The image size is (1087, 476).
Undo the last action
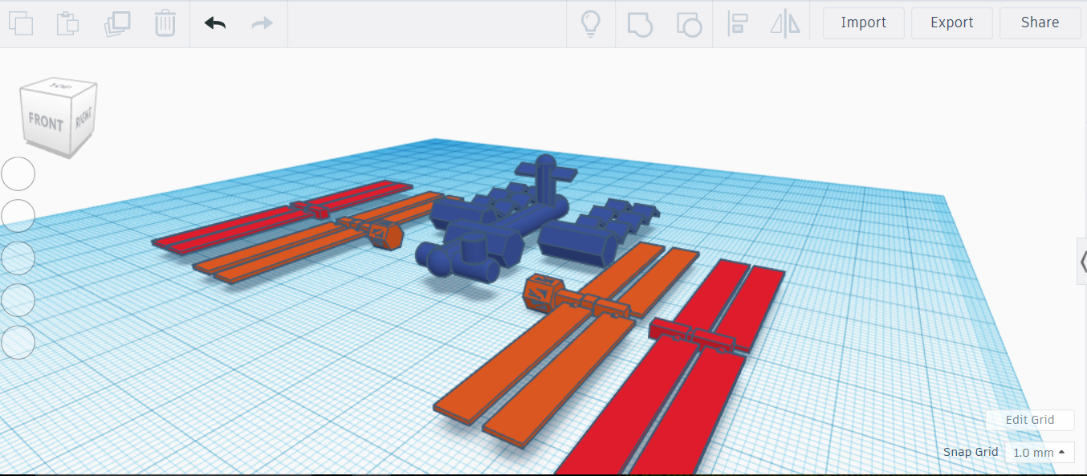click(215, 22)
